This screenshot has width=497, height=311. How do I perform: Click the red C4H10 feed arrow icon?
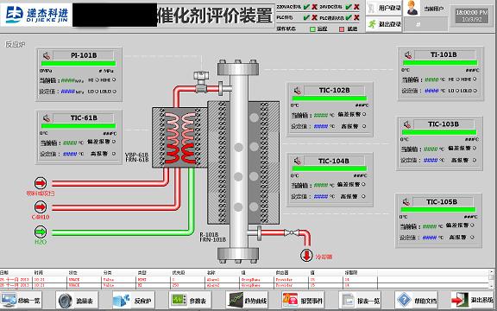(x=41, y=207)
